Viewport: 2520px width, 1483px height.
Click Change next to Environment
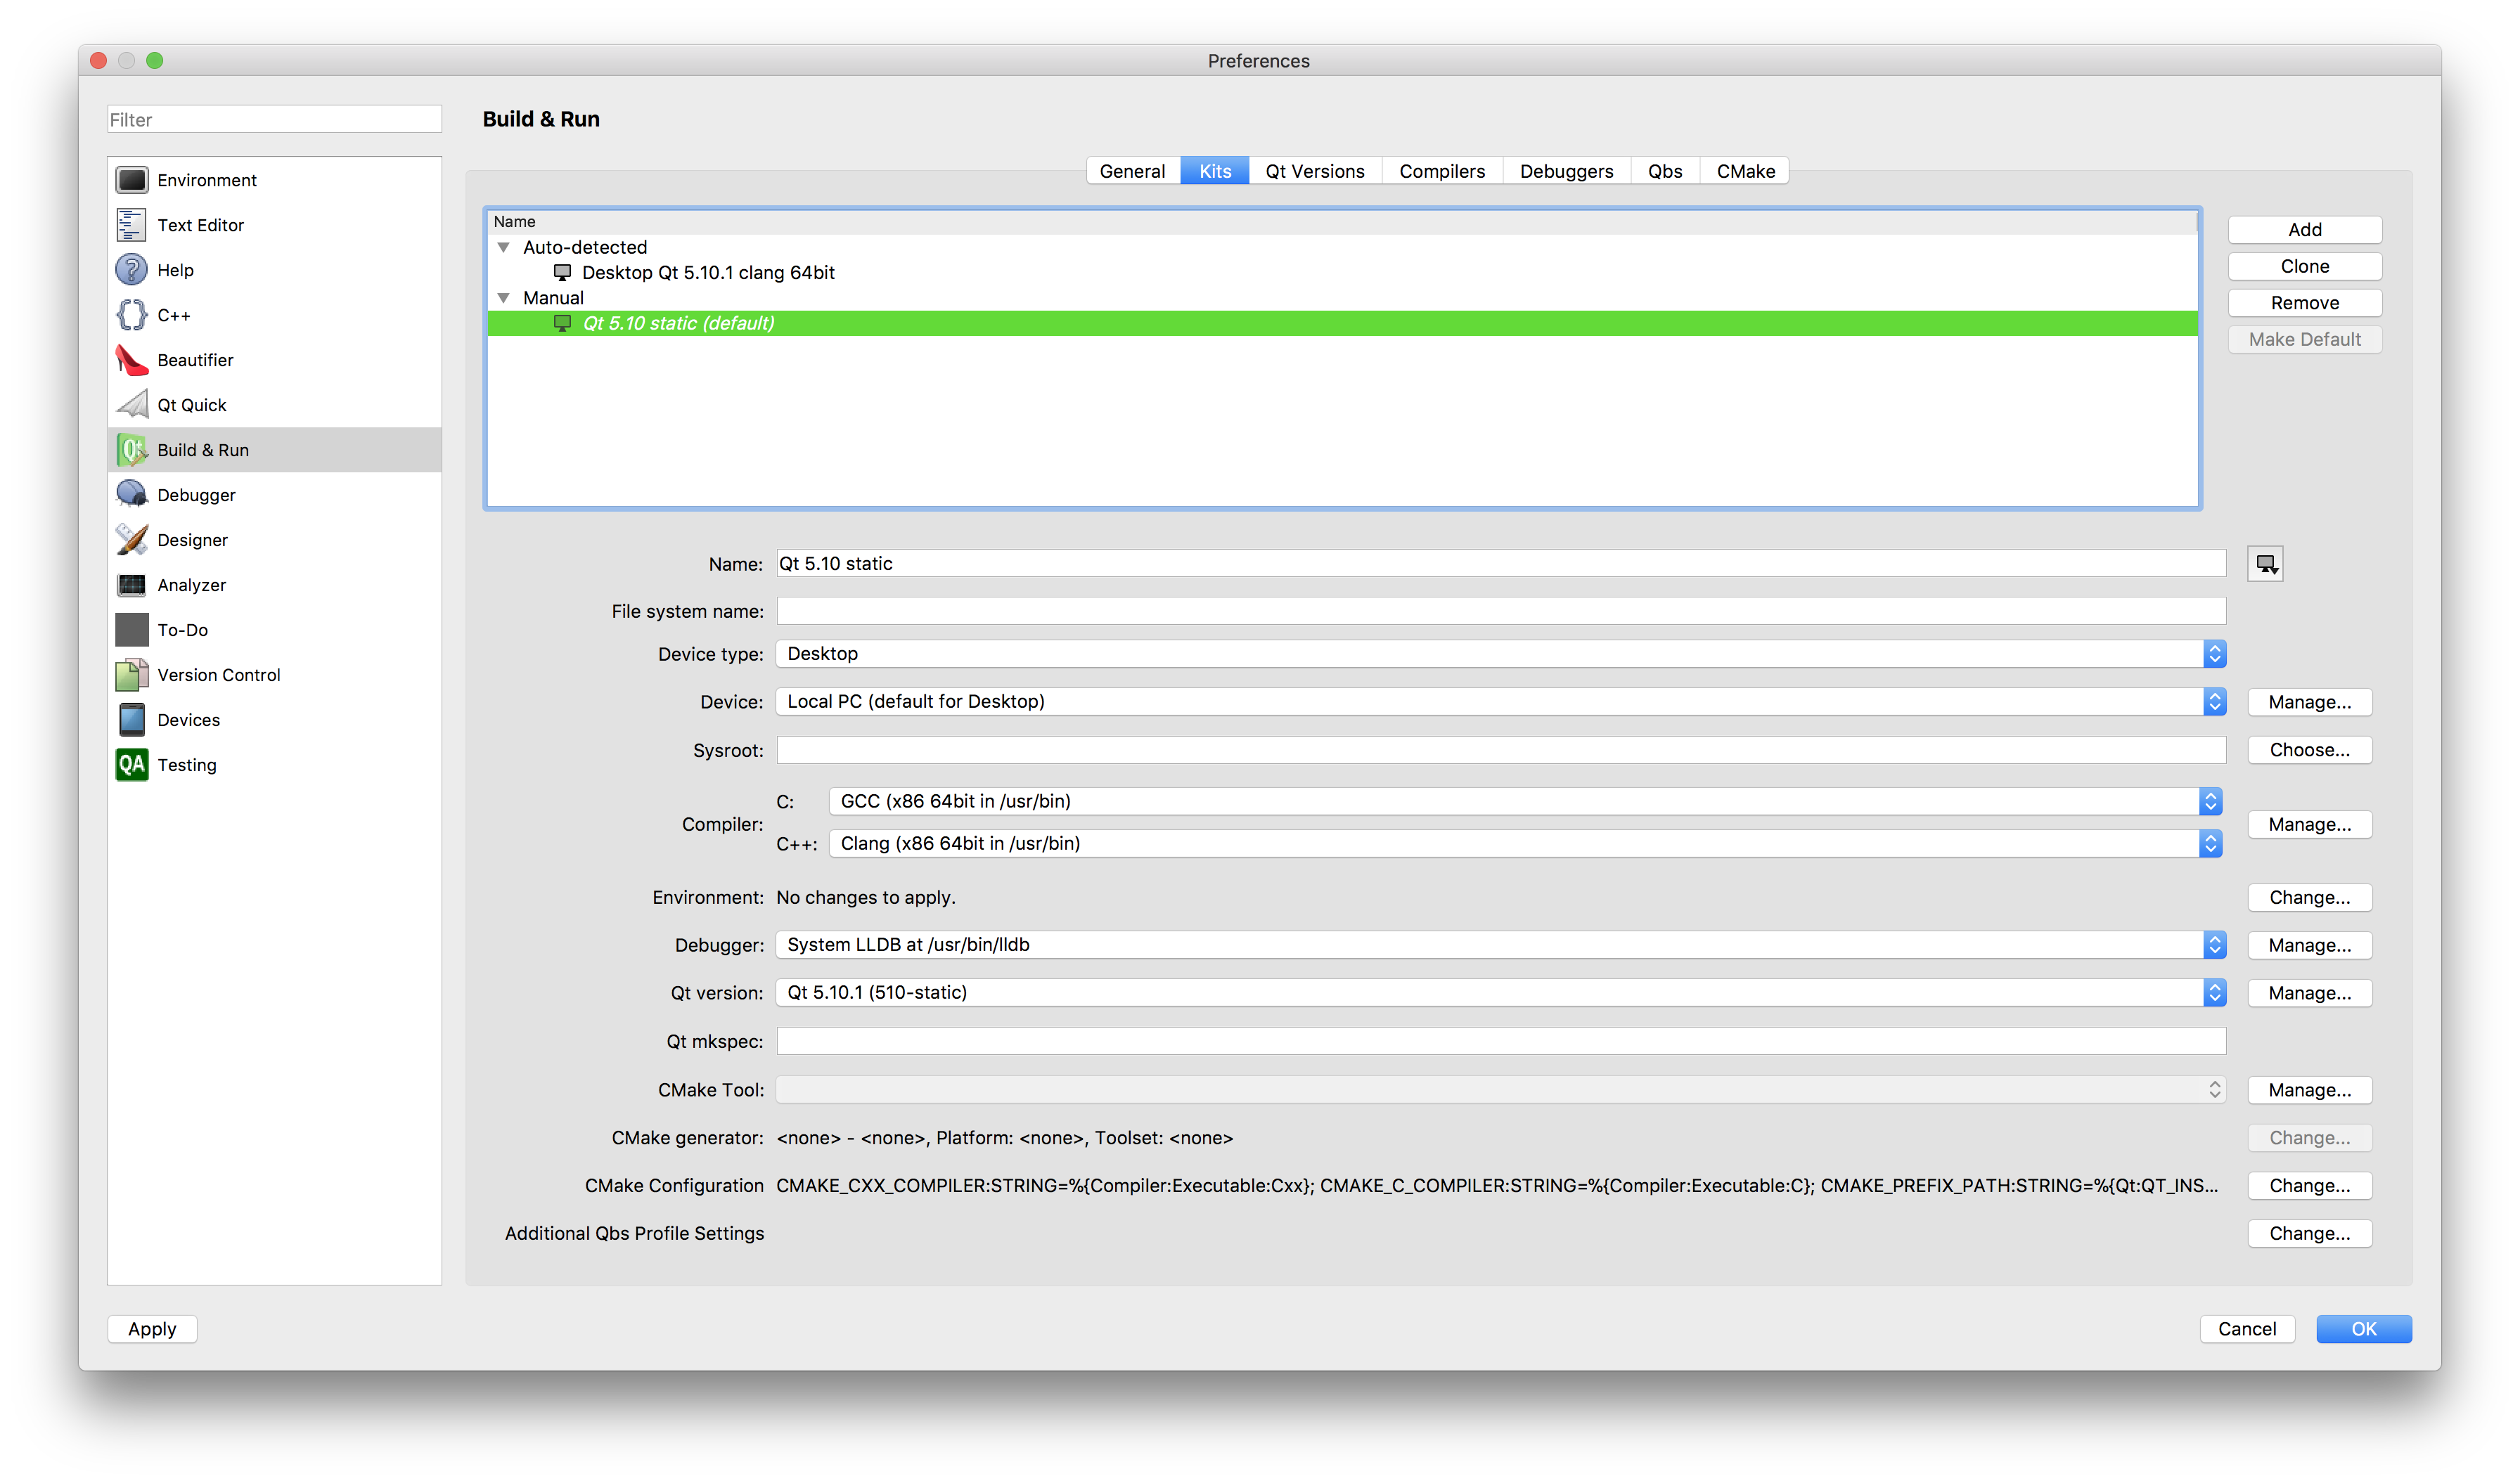tap(2310, 898)
